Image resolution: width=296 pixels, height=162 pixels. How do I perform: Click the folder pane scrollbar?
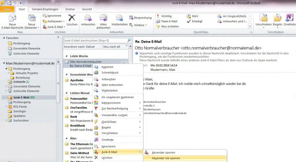coord(58,83)
